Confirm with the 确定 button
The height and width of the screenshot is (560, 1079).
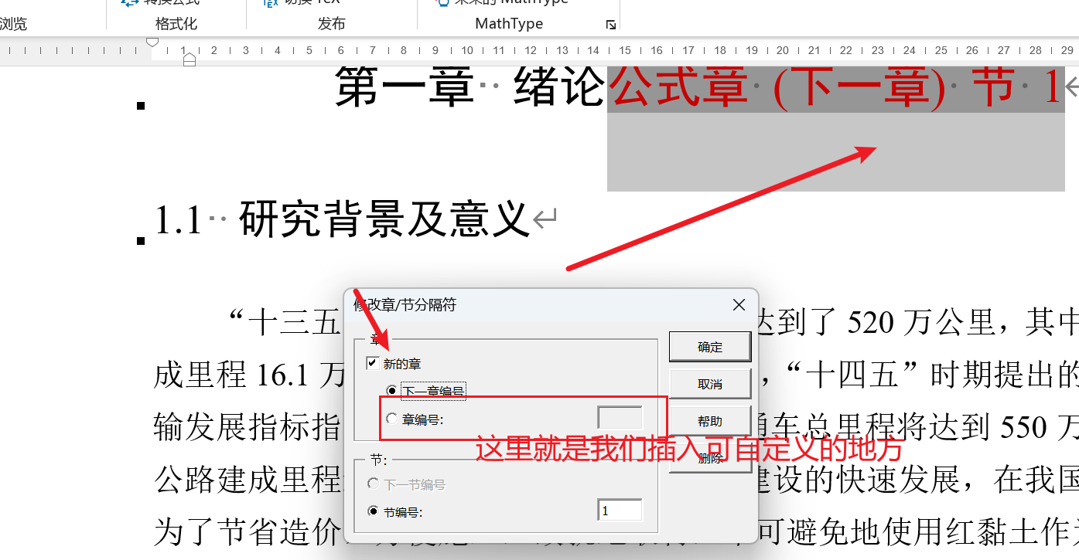710,347
